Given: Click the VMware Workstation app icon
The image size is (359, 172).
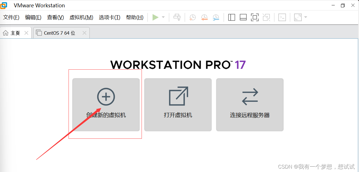Looking at the screenshot, I should coord(4,5).
